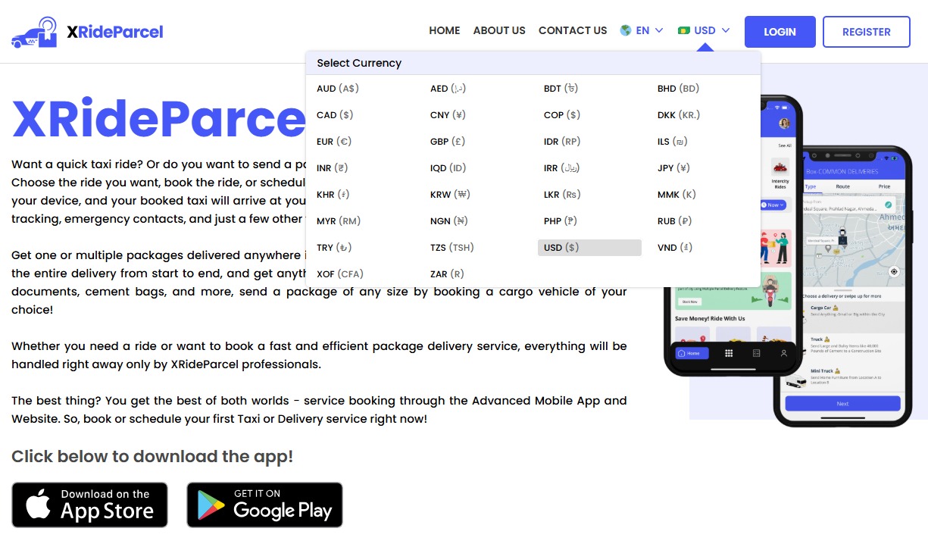The width and height of the screenshot is (928, 547).
Task: Click the LOGIN button
Action: point(780,32)
